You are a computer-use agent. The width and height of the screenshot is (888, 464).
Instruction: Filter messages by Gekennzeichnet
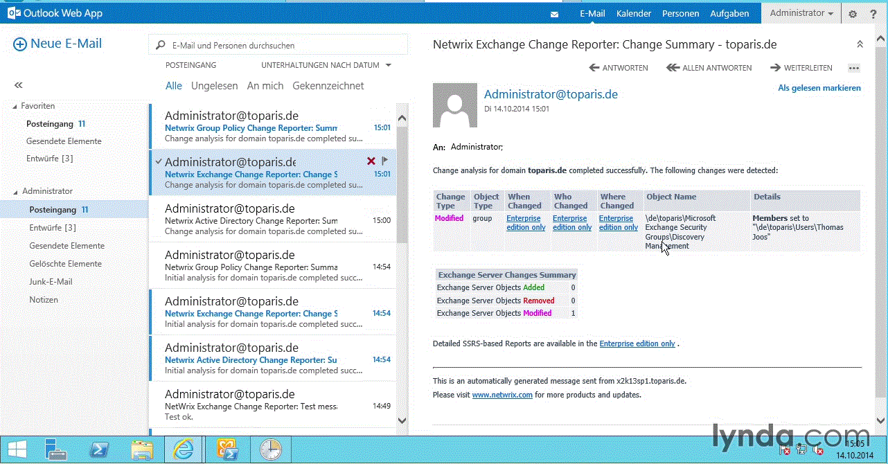328,86
